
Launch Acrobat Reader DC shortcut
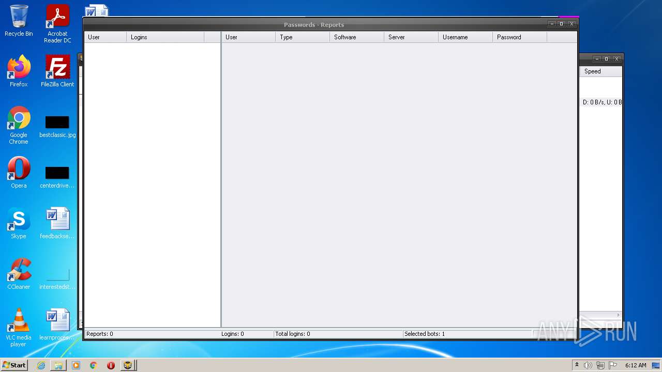pyautogui.click(x=57, y=24)
